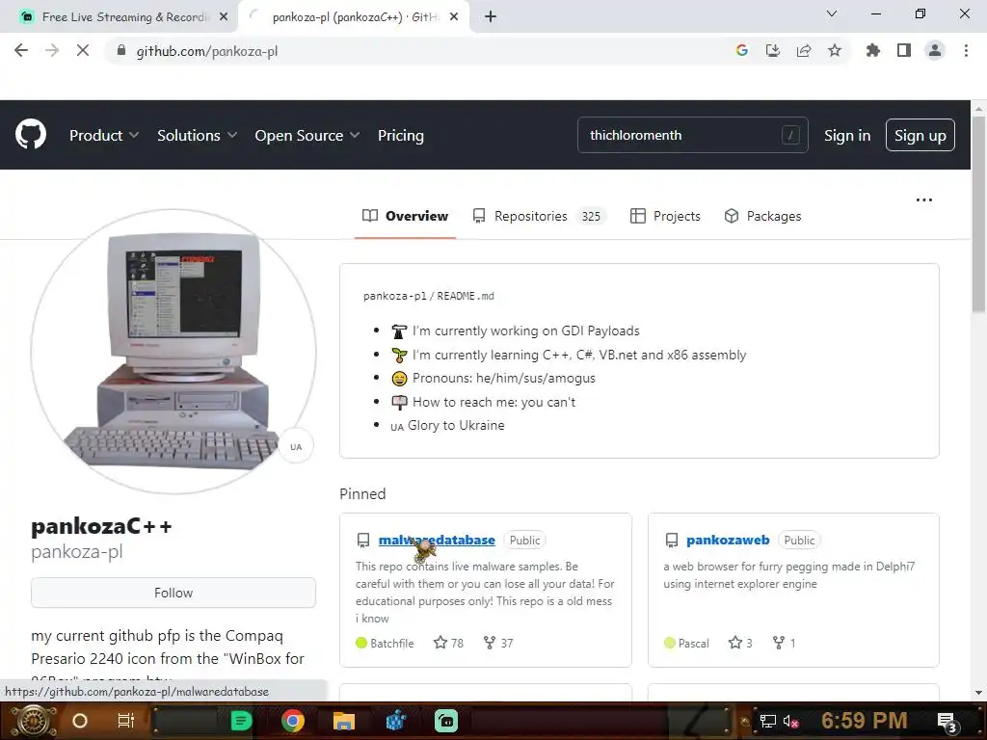Click the GitHub search field

(692, 135)
